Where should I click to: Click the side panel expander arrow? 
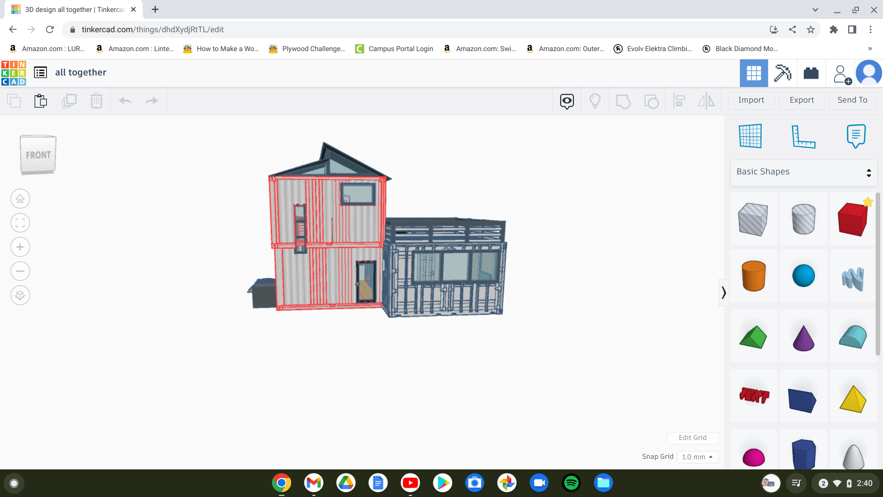click(x=723, y=293)
